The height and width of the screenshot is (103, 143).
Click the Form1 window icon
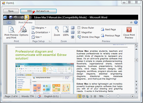3,3
